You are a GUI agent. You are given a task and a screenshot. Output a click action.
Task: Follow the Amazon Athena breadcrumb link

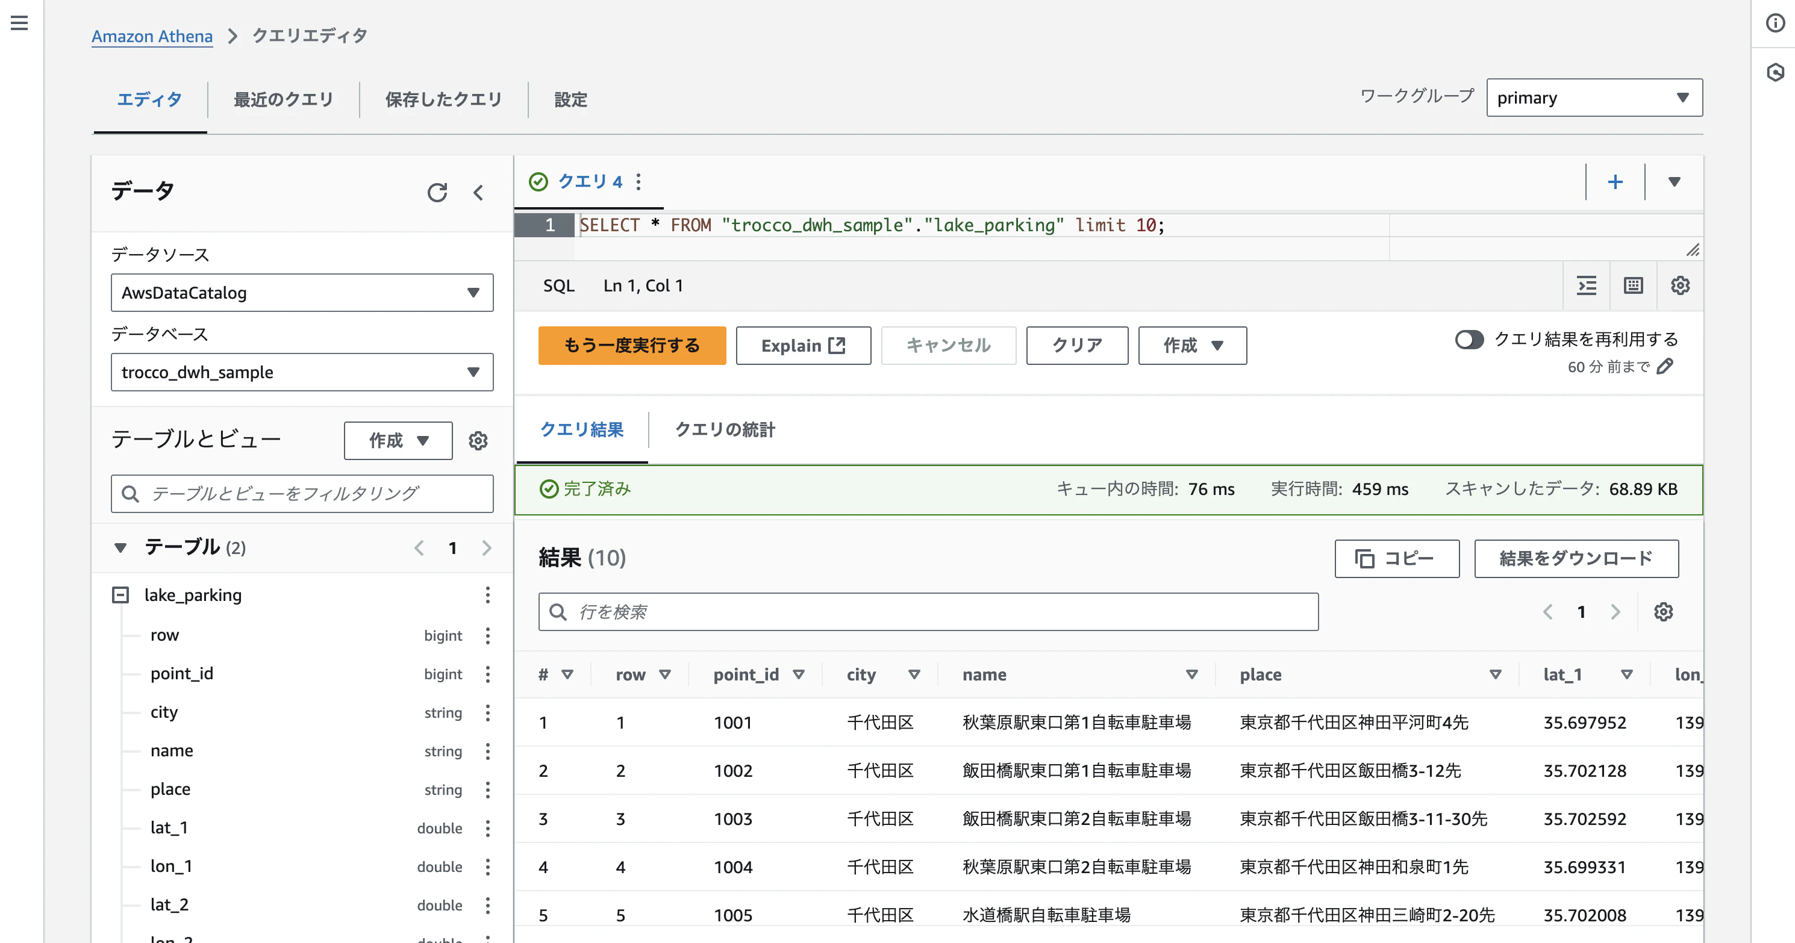pyautogui.click(x=152, y=36)
